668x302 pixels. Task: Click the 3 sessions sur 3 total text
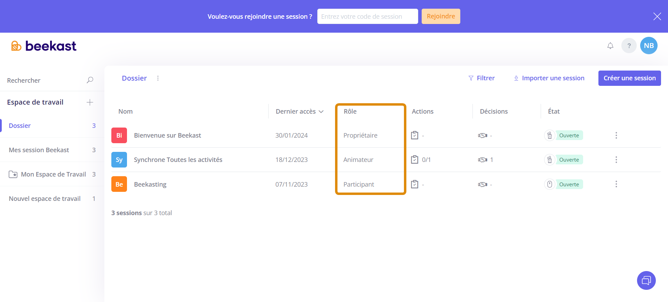(x=142, y=213)
